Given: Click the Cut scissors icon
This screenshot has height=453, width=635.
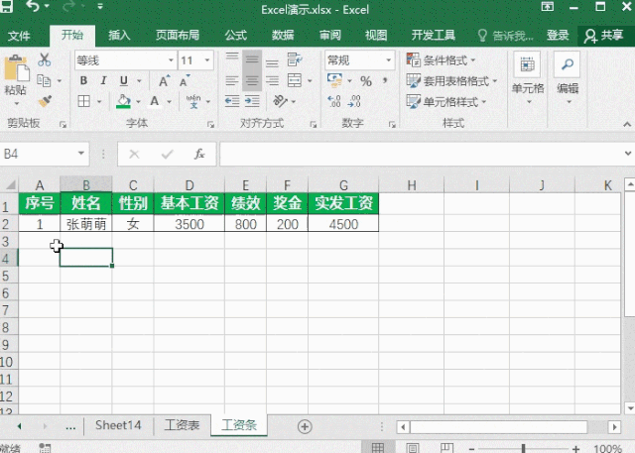Looking at the screenshot, I should click(44, 59).
